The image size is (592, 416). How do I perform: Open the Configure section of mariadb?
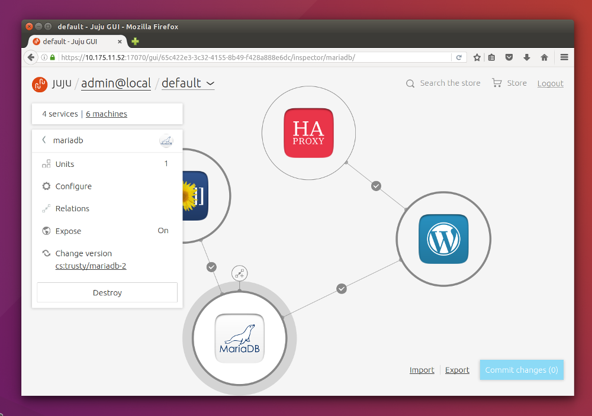point(73,186)
